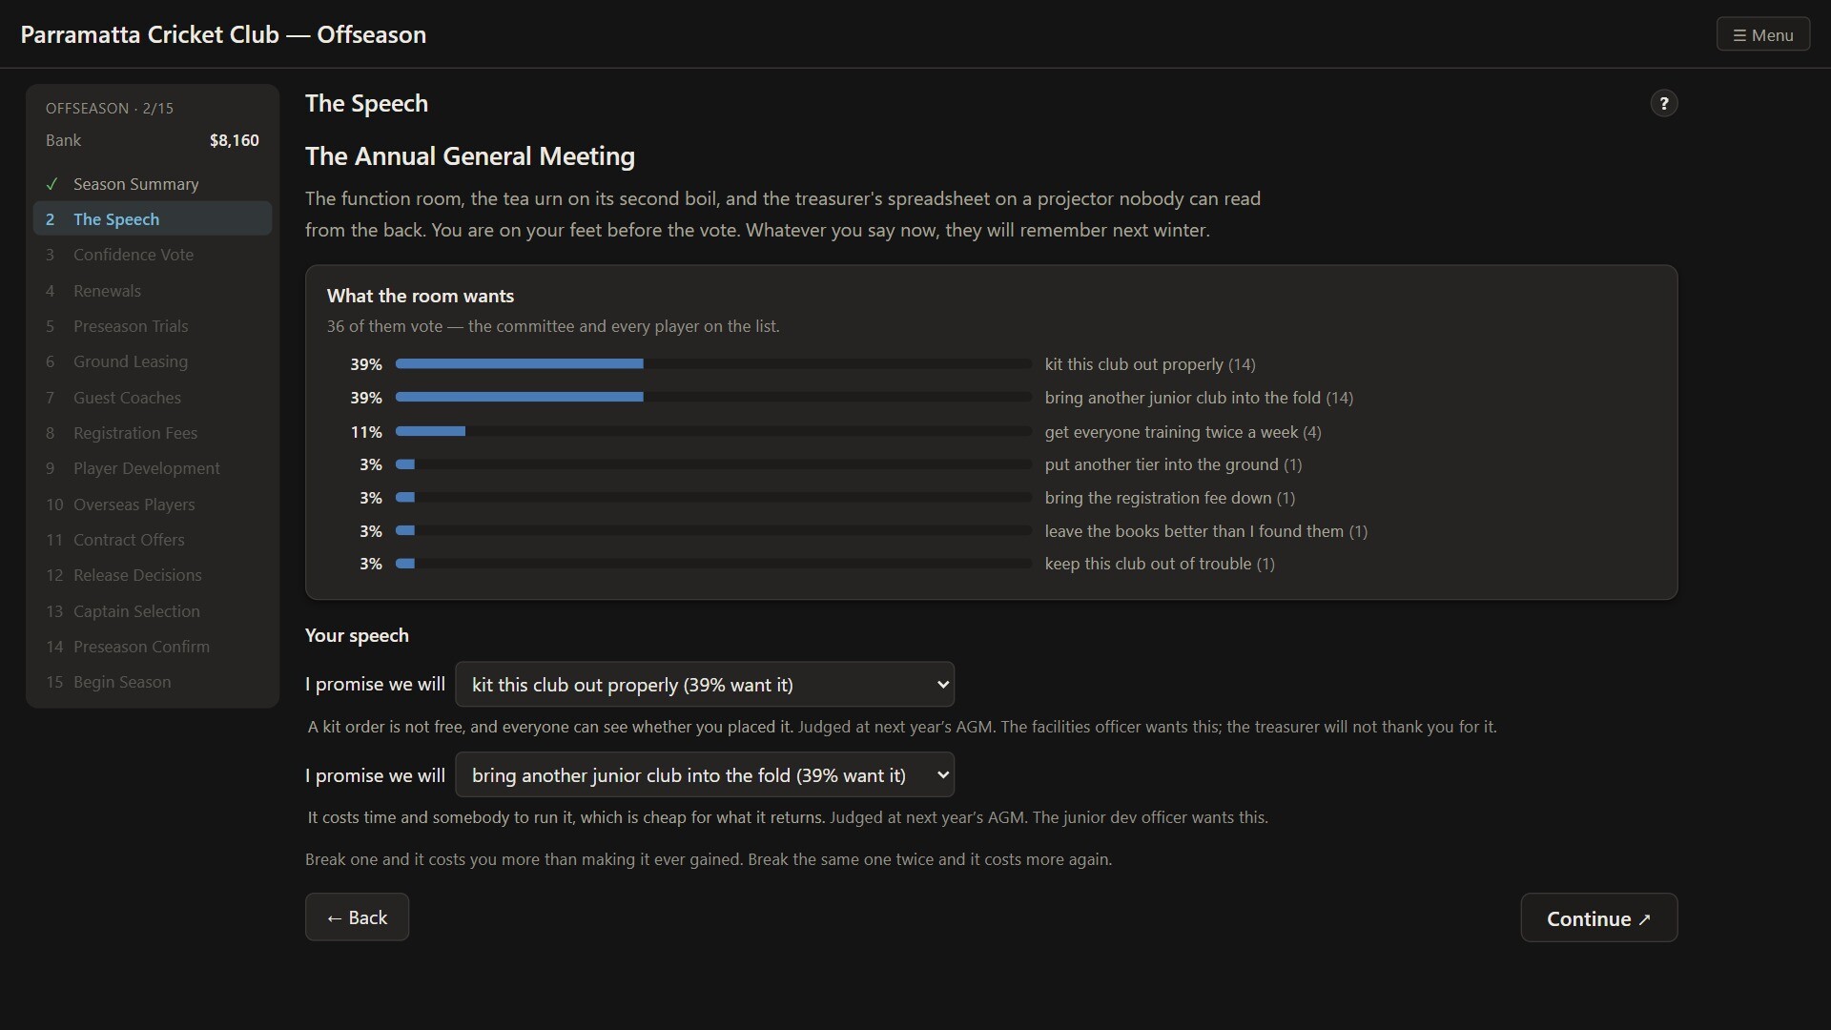The height and width of the screenshot is (1030, 1831).
Task: Open second promise dropdown junior club option
Action: pyautogui.click(x=705, y=775)
